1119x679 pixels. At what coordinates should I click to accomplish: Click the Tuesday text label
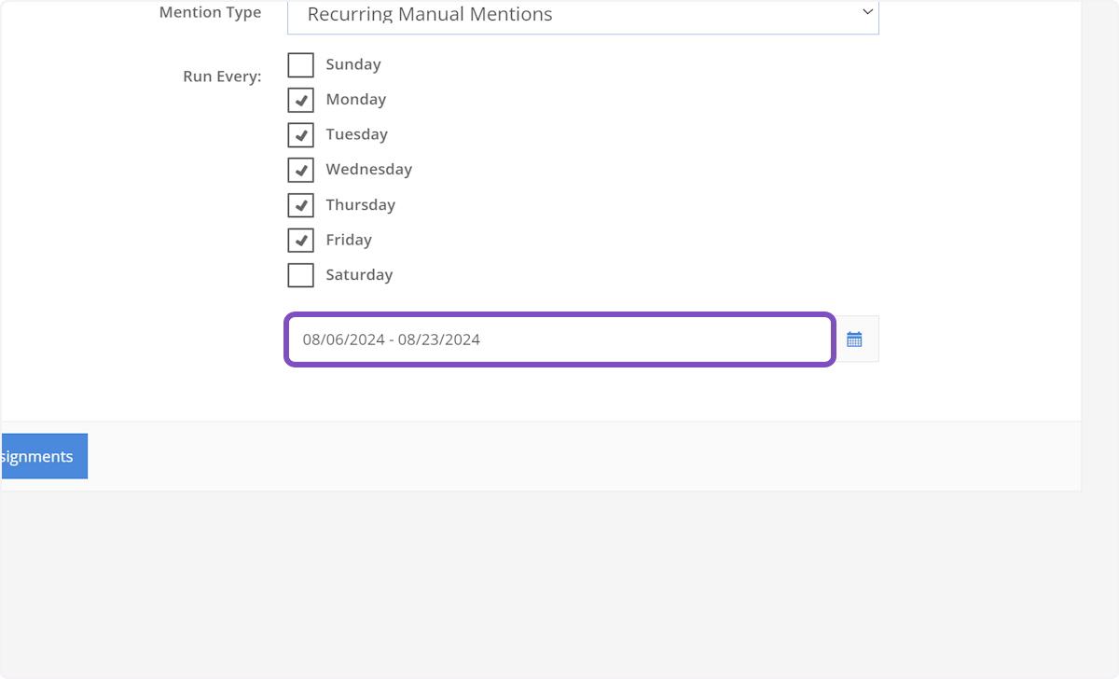coord(356,134)
